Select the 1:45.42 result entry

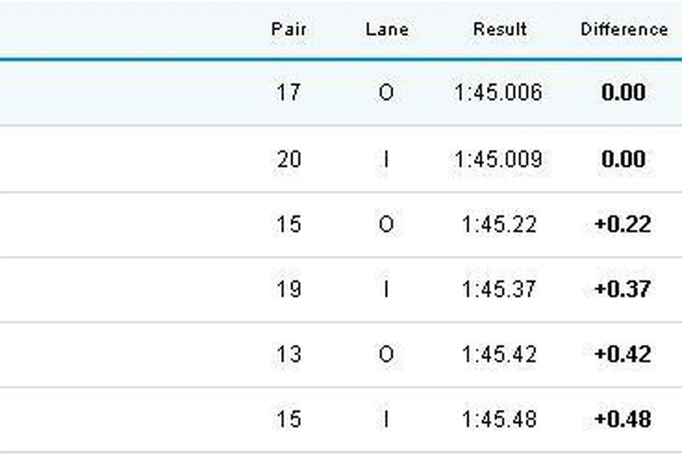pos(499,354)
